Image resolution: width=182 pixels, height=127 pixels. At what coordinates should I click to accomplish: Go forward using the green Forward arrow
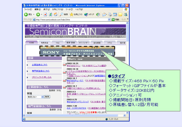click(x=38, y=14)
